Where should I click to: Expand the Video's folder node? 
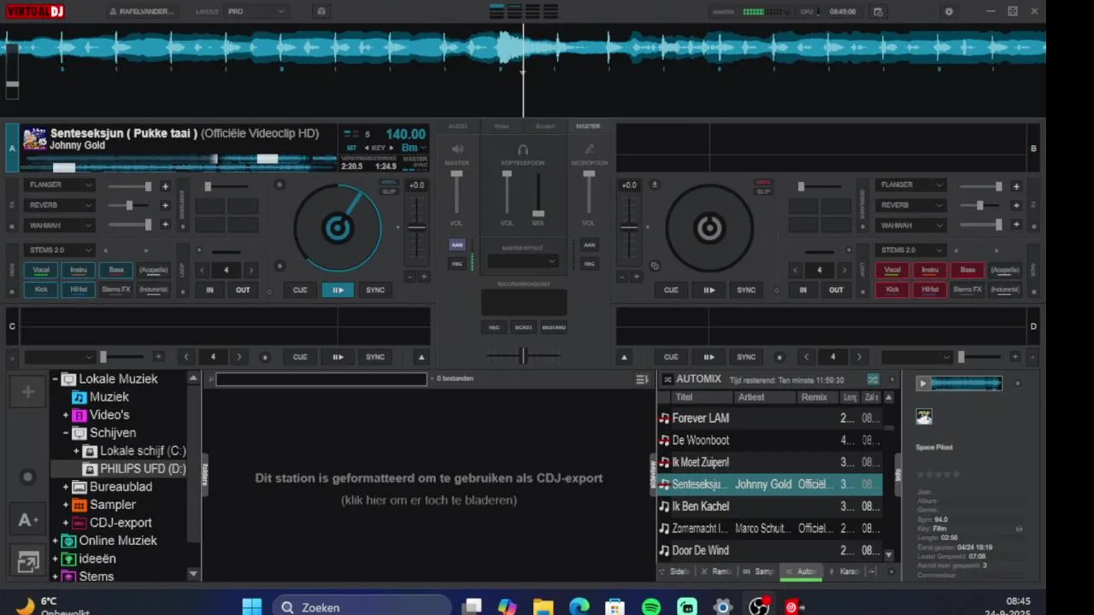tap(65, 415)
